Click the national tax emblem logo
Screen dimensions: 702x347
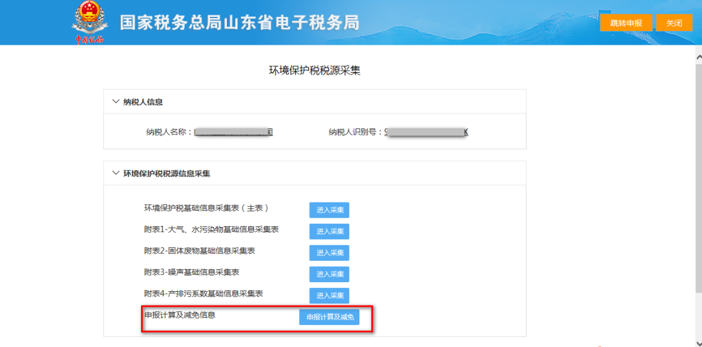pyautogui.click(x=89, y=23)
